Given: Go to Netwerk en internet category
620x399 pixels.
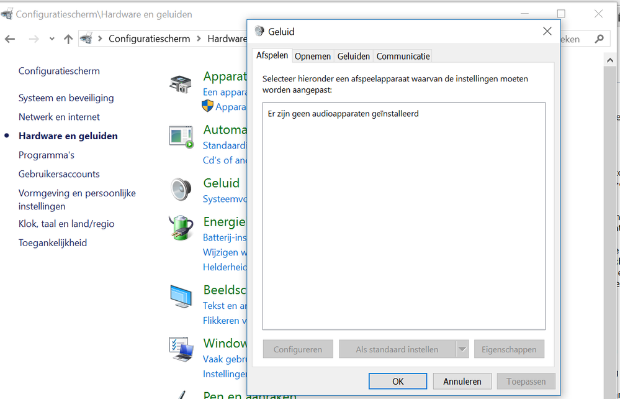Looking at the screenshot, I should click(59, 117).
